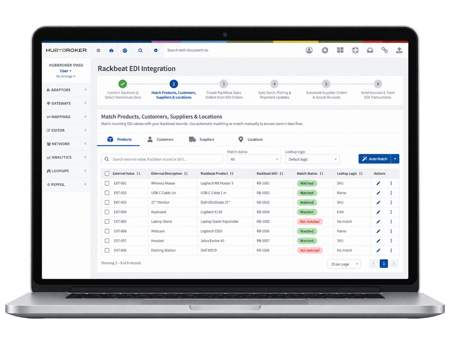Click the plus circle add icon
This screenshot has height=337, width=450.
pyautogui.click(x=325, y=50)
